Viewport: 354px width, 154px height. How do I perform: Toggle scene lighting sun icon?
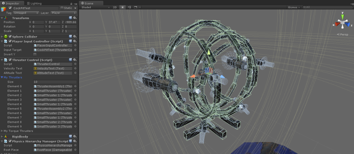123,7
